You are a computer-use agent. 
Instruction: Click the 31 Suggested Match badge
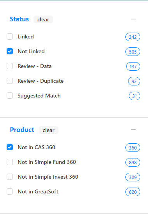pos(134,96)
